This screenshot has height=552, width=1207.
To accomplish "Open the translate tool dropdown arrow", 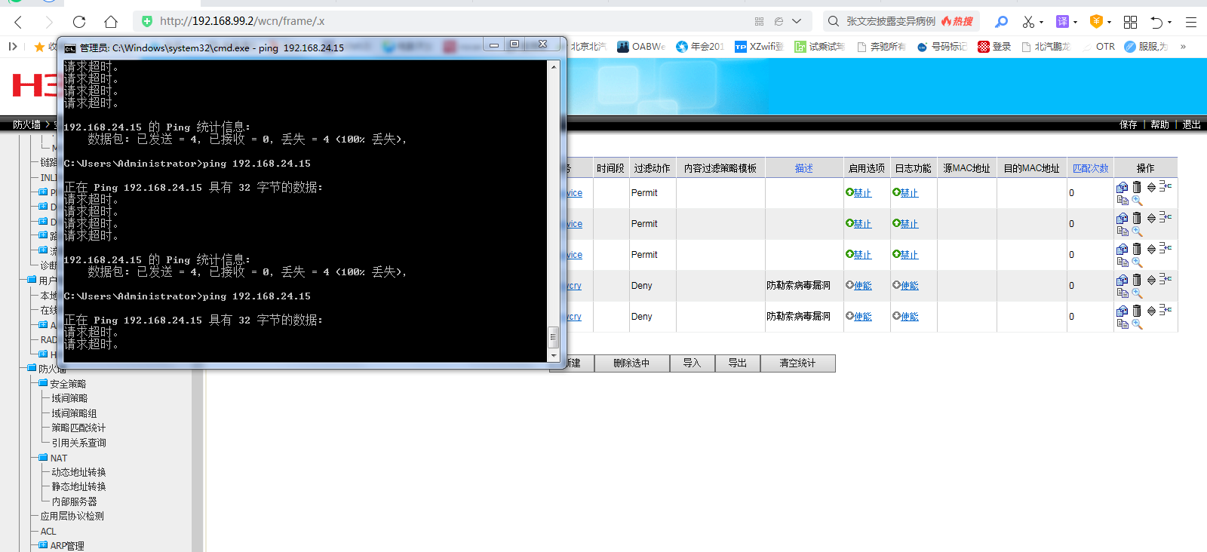I will [1075, 23].
